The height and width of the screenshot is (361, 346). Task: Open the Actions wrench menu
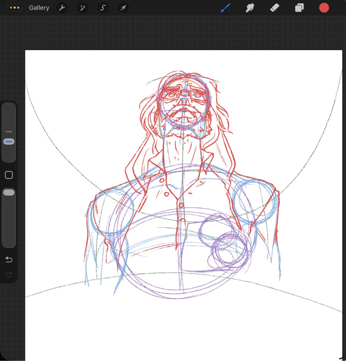[x=62, y=8]
